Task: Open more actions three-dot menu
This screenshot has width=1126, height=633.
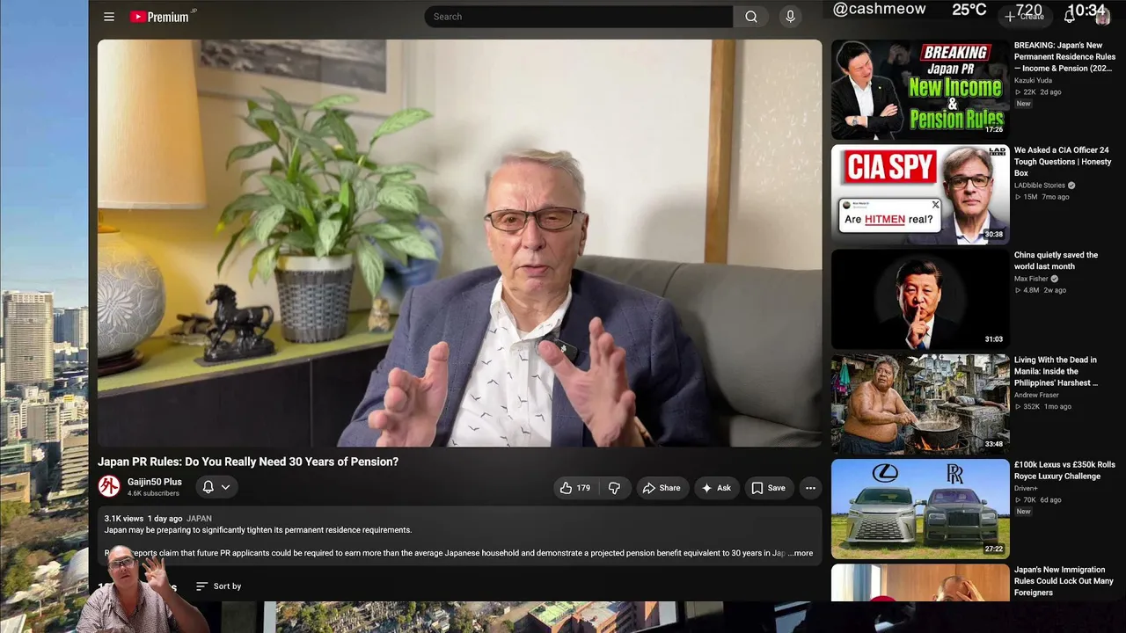Action: 810,488
